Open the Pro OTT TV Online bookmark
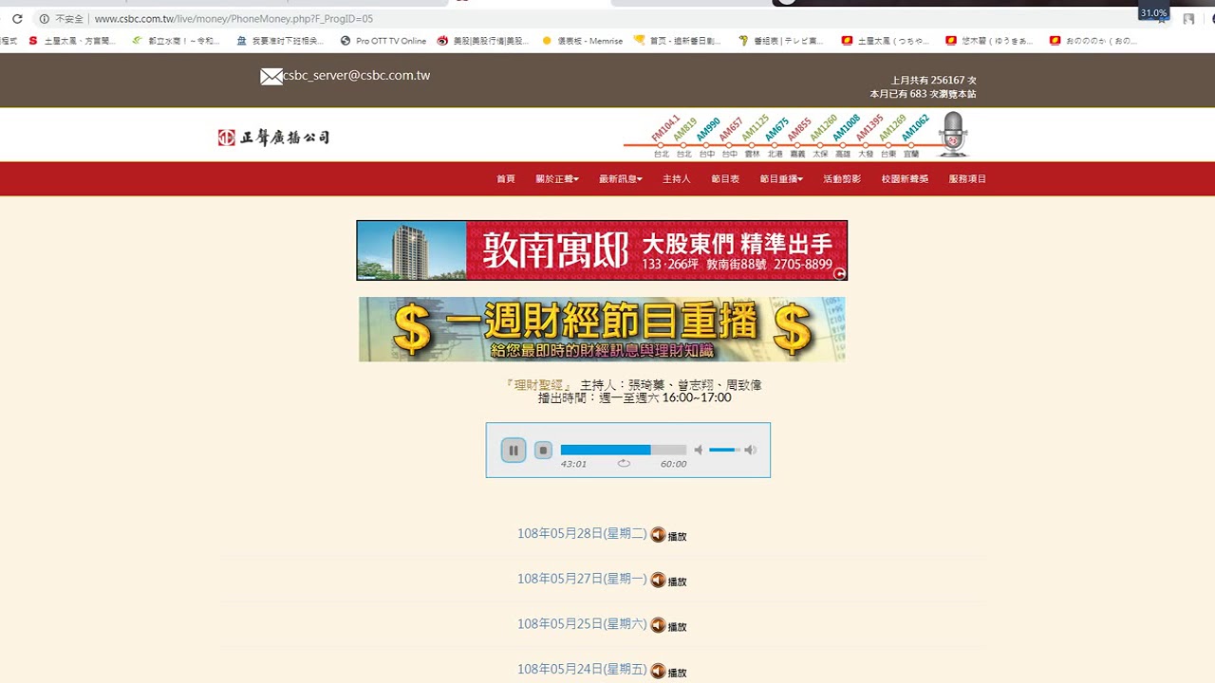Viewport: 1215px width, 683px height. click(383, 41)
